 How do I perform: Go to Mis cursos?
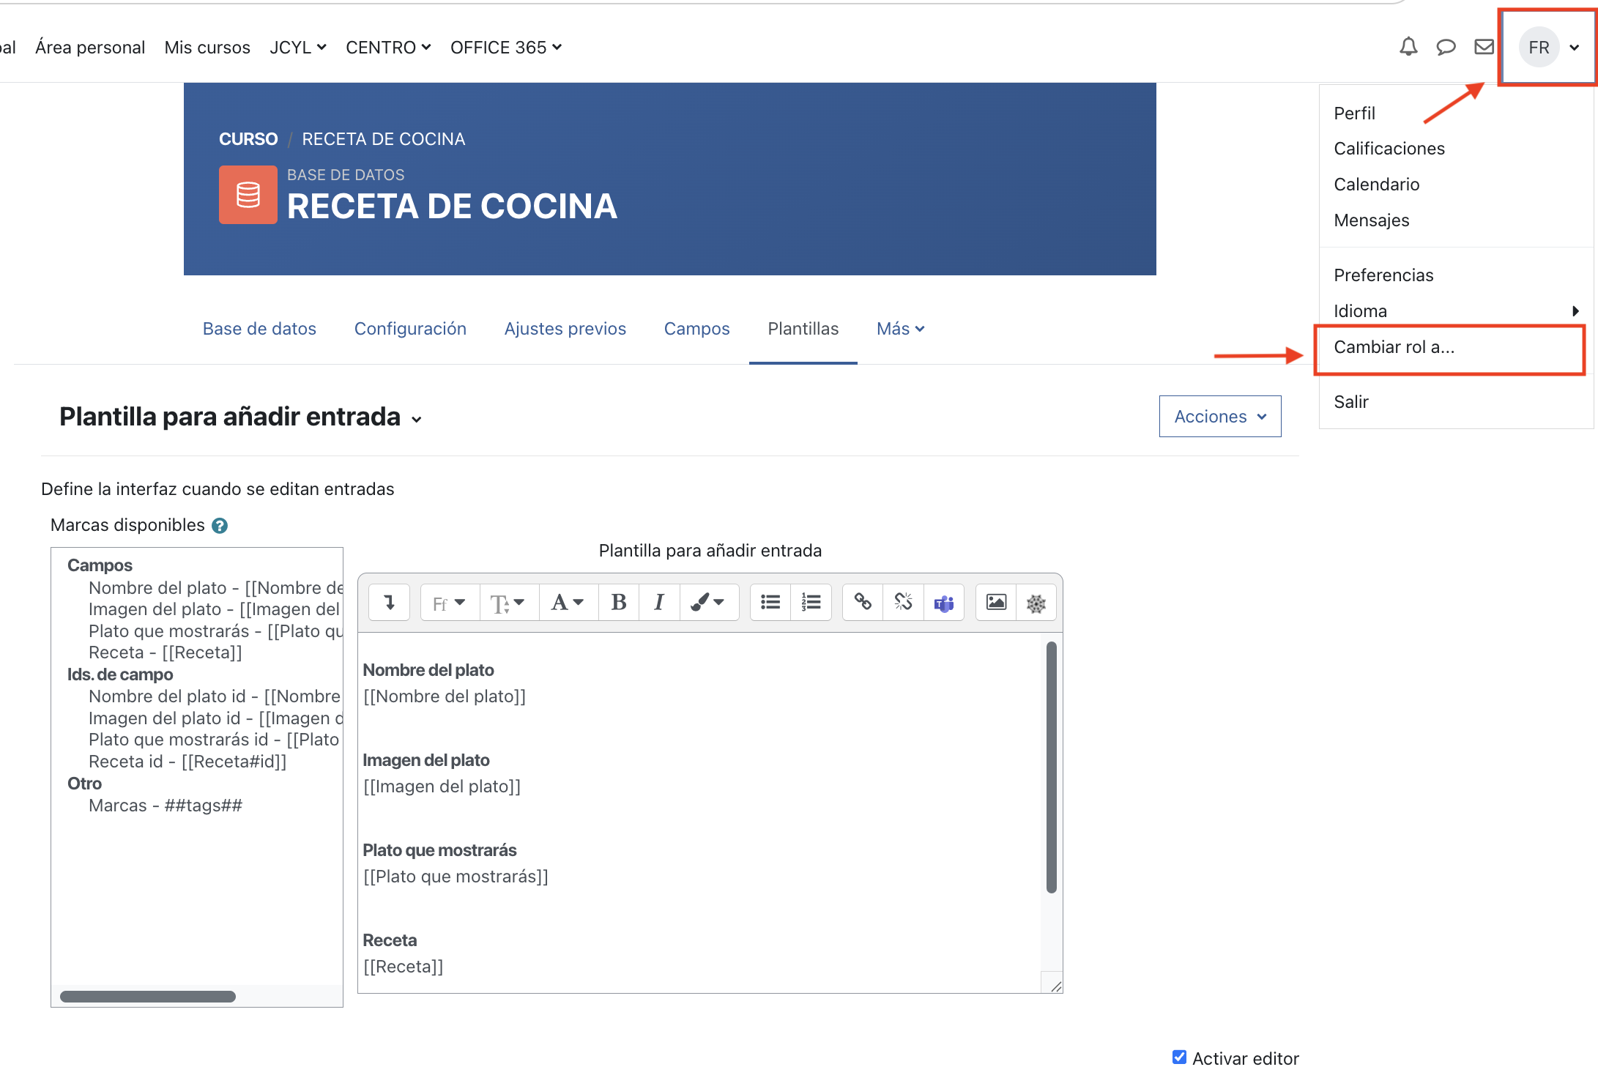[x=207, y=48]
